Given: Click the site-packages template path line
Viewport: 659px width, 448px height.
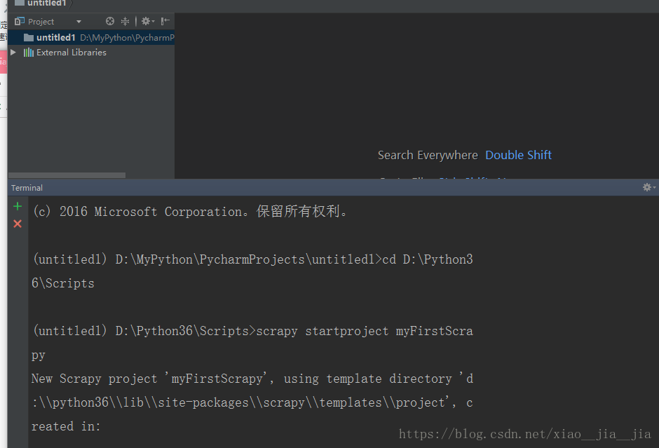Looking at the screenshot, I should pyautogui.click(x=252, y=402).
